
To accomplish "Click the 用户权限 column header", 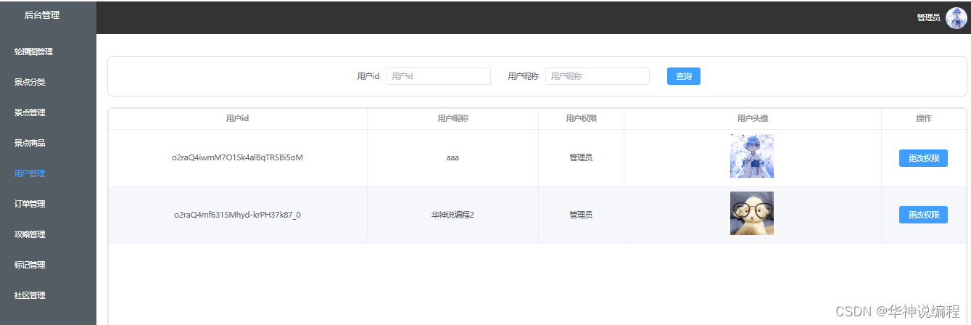I will [581, 118].
